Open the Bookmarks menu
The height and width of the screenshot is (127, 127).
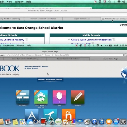click(9, 45)
